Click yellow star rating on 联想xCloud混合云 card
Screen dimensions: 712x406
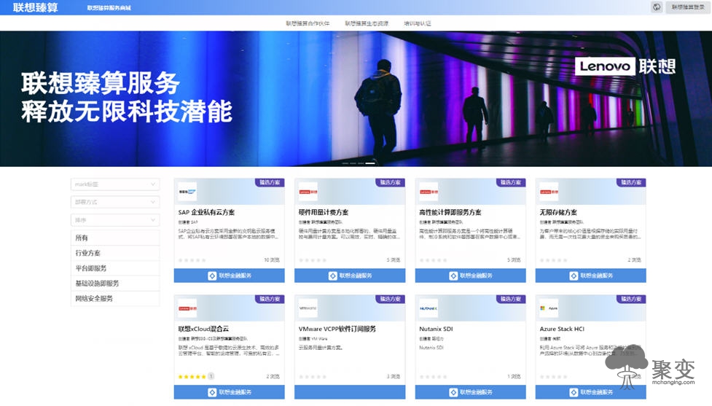click(x=192, y=377)
